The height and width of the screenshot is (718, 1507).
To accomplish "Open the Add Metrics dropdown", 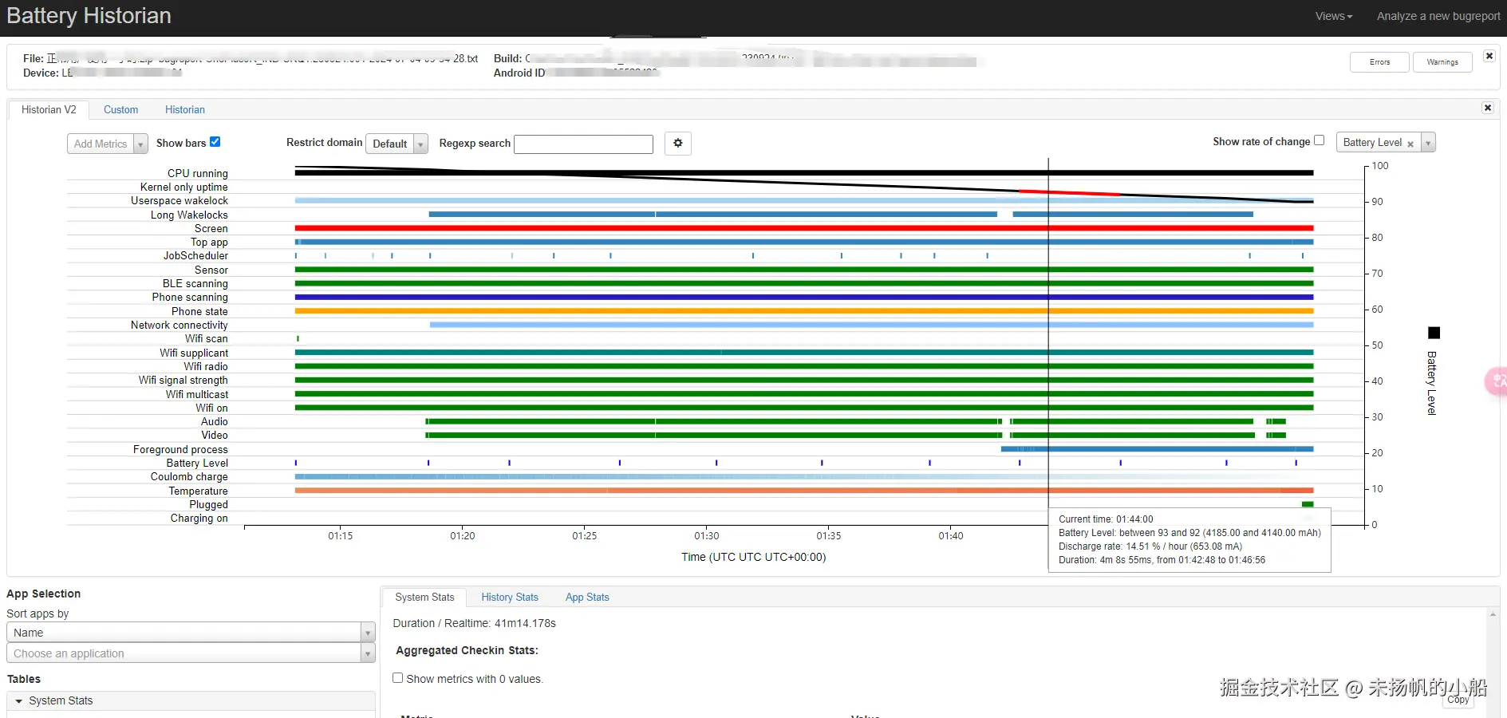I will coord(107,144).
